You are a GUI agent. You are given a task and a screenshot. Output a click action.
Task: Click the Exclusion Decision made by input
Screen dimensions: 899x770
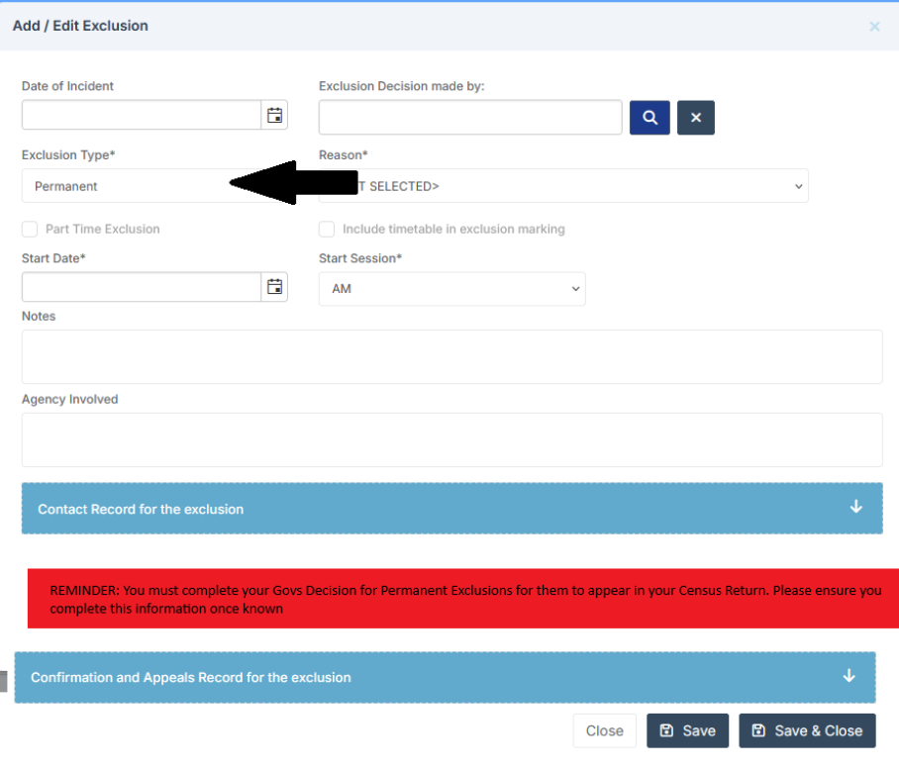470,117
